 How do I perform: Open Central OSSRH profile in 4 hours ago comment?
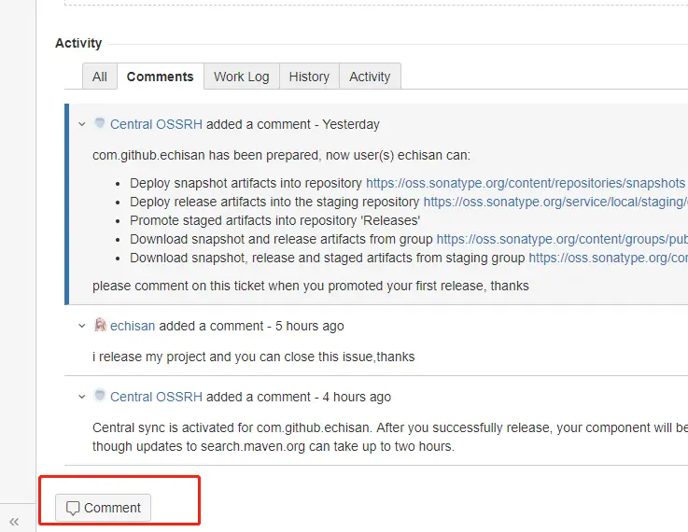tap(156, 397)
